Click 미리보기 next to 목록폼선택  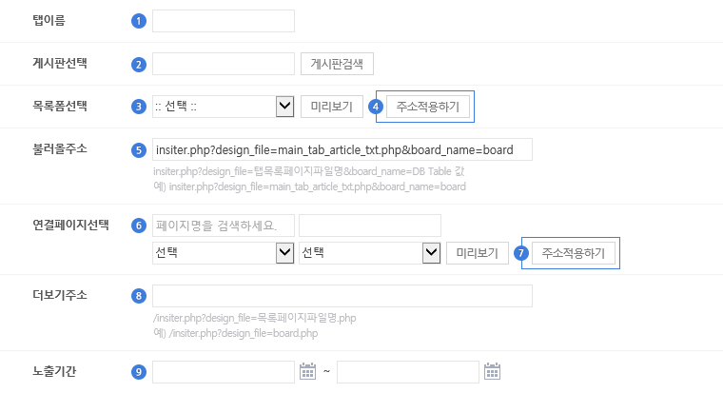tap(332, 107)
